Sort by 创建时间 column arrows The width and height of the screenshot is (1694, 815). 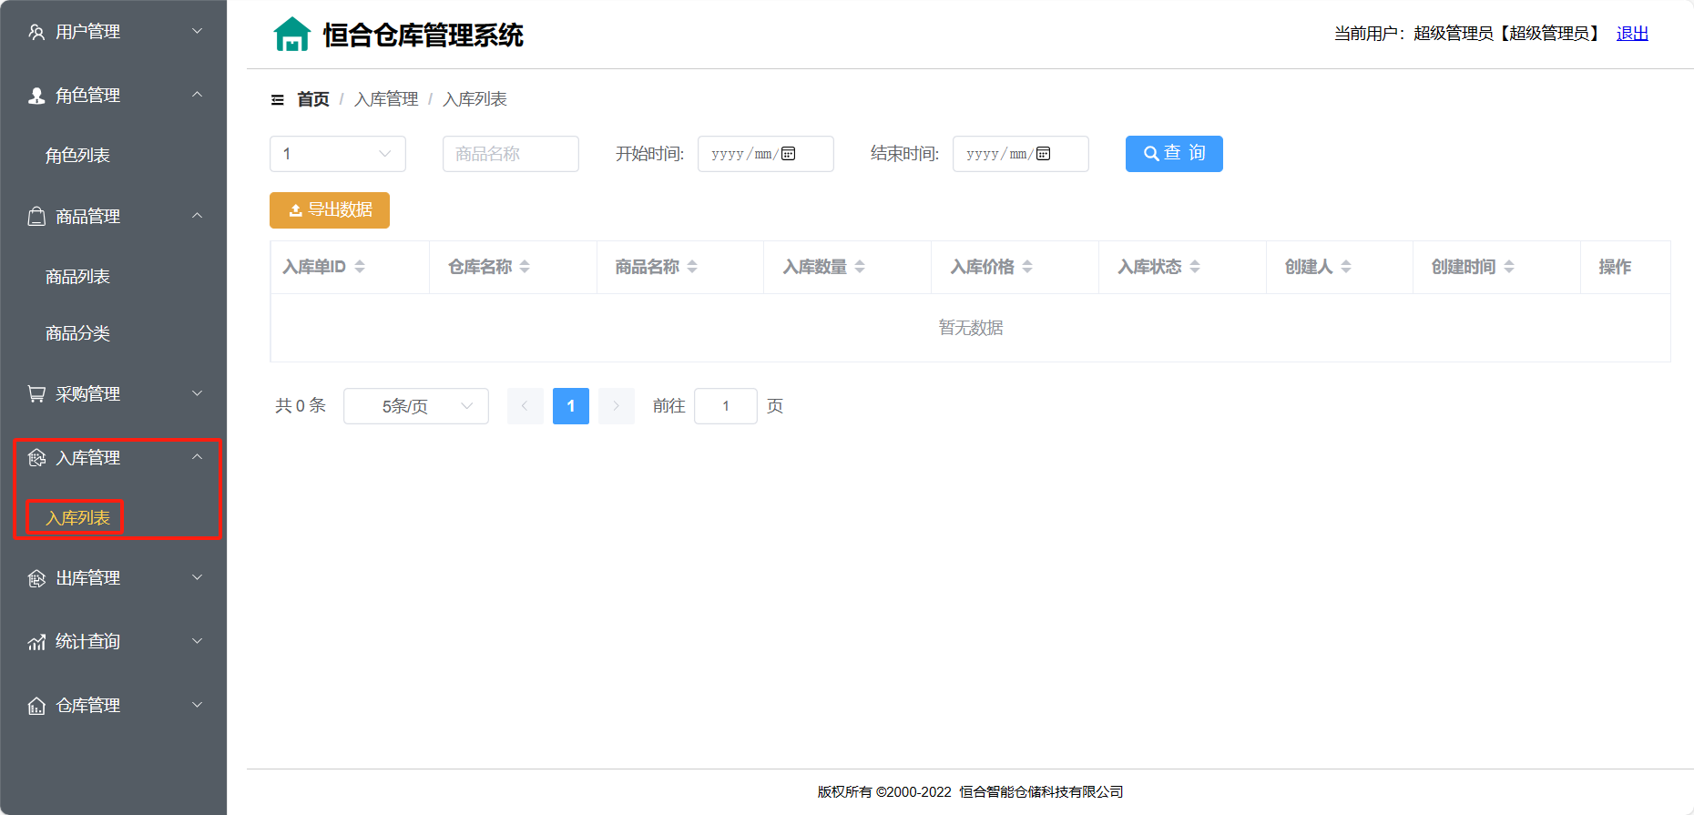point(1509,267)
